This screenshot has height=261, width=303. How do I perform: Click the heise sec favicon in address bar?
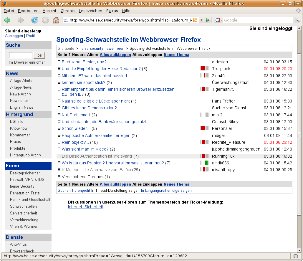click(66, 20)
